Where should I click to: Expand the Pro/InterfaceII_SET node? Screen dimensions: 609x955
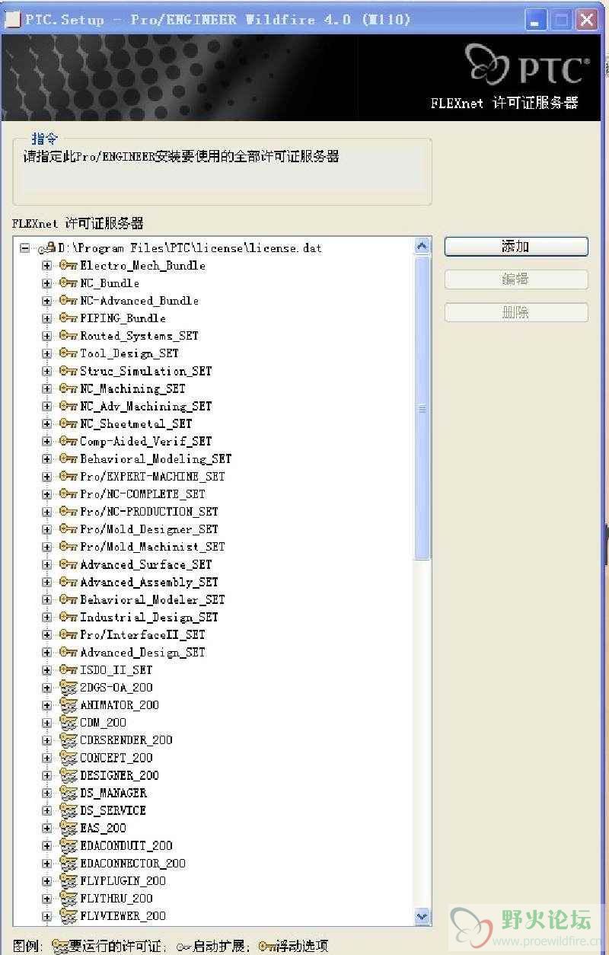click(x=46, y=634)
